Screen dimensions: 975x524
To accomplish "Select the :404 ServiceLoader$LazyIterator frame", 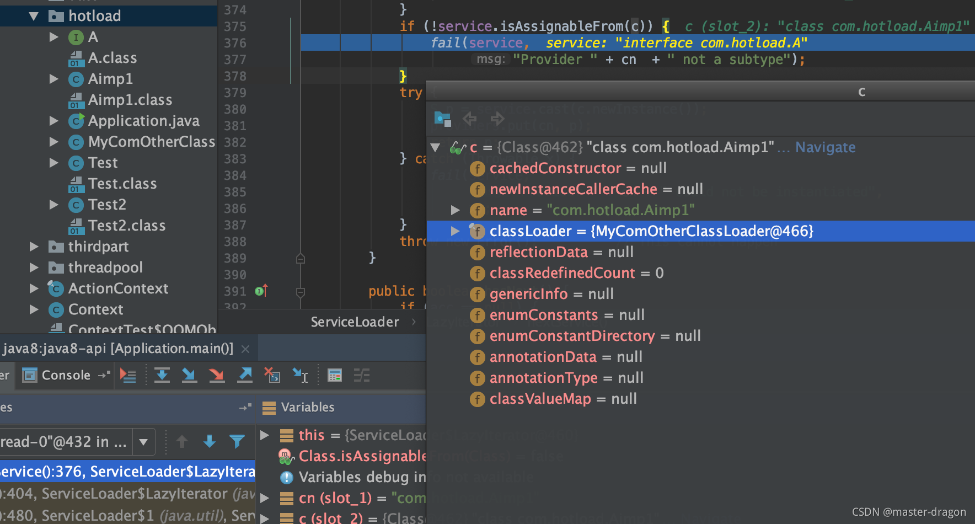I will [x=127, y=494].
